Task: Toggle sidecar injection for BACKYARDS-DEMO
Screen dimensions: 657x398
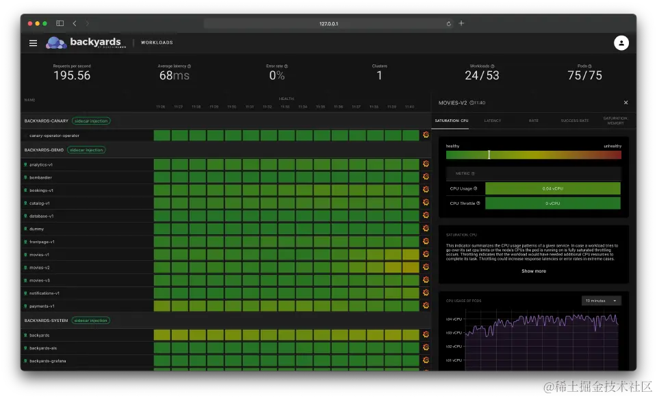Action: [86, 150]
